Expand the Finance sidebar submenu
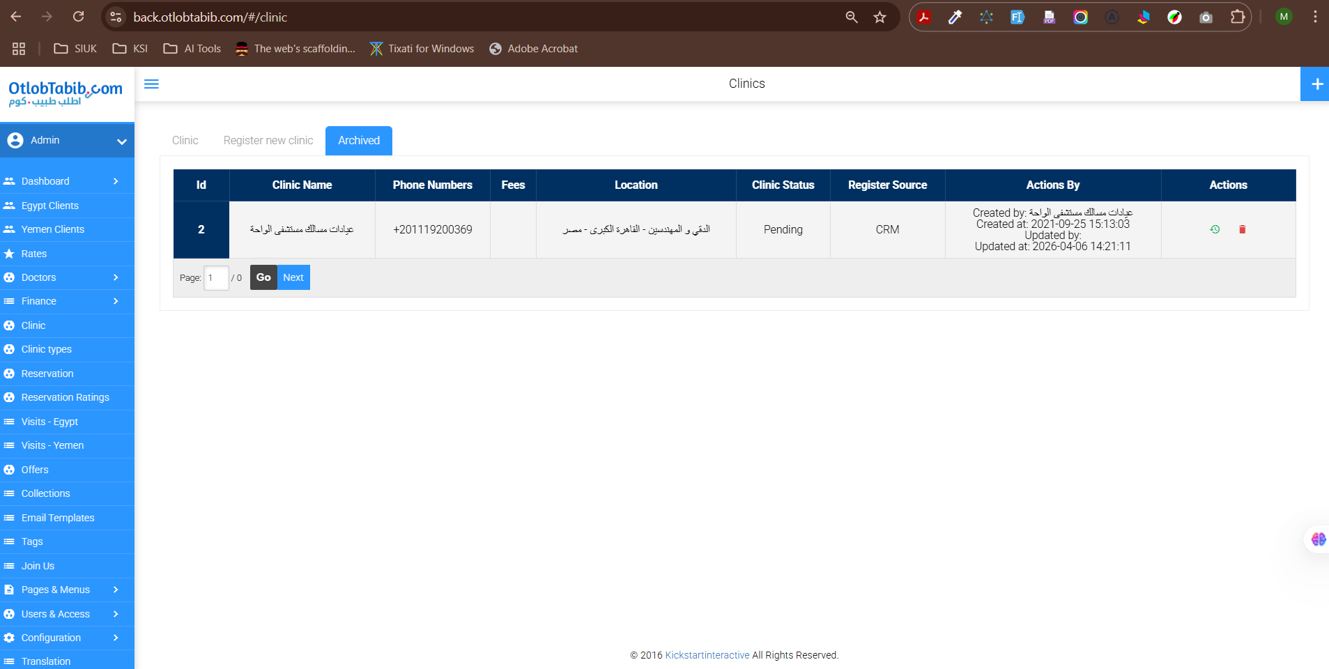Screen dimensions: 1329x669 67,301
